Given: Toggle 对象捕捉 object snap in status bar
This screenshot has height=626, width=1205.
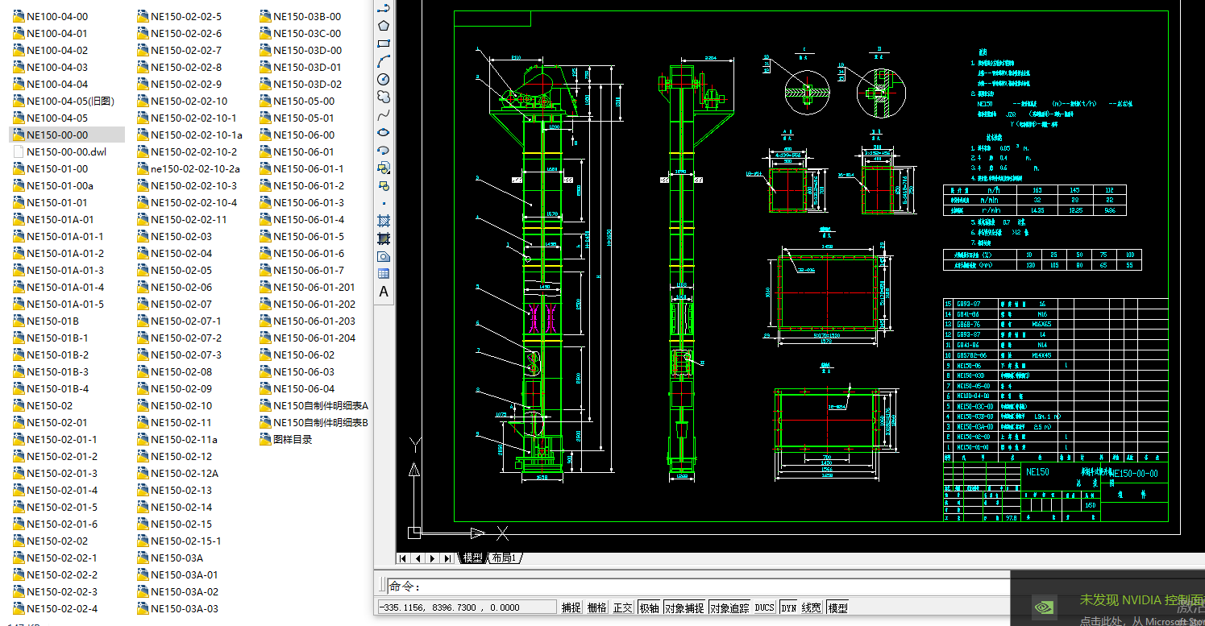Looking at the screenshot, I should coord(684,607).
